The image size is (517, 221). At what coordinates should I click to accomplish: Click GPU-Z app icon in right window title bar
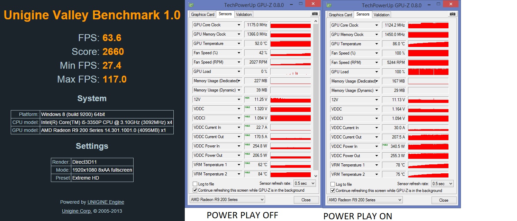pos(329,5)
